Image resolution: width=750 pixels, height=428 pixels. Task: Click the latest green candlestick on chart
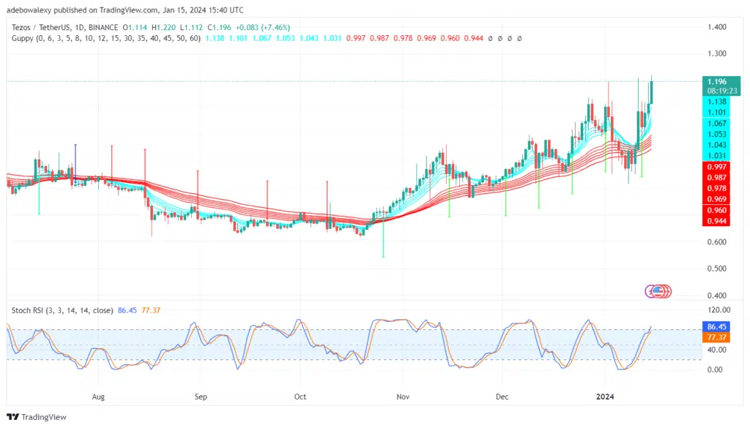coord(652,92)
